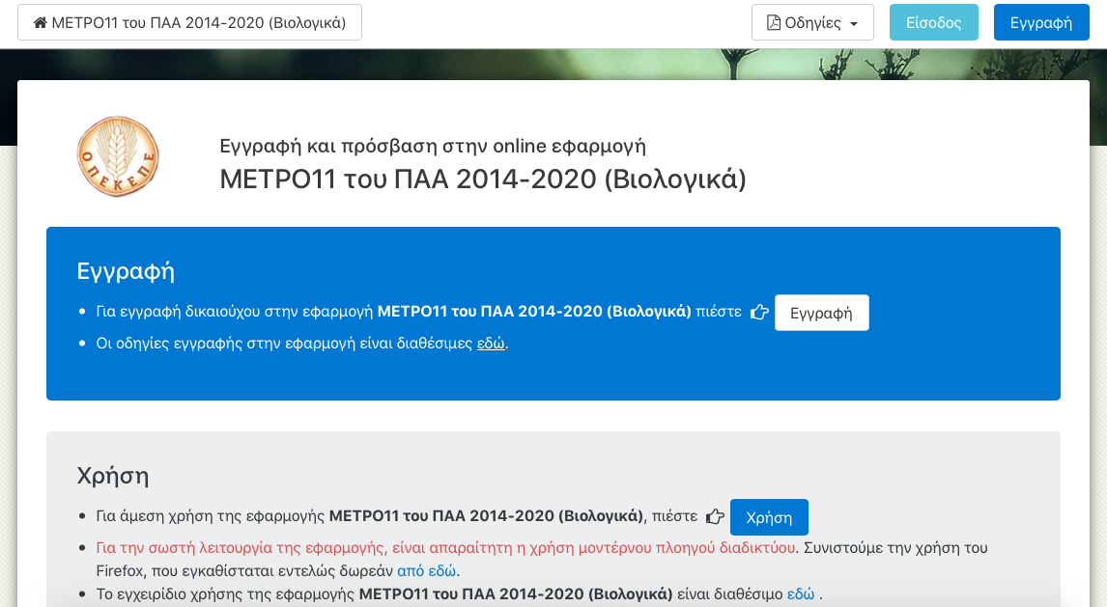1107x607 pixels.
Task: Click the large ΜΕΤΡΟ11 του ΠΑΑ 2014-2020 title
Action: tap(483, 179)
